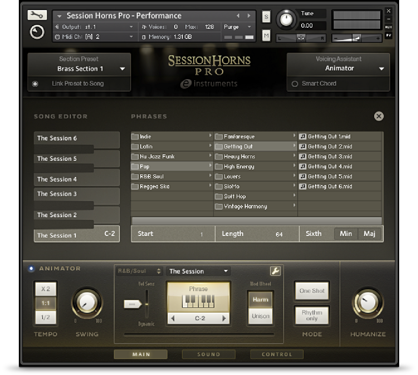Select Getting Out 6.mid file

tap(340, 187)
